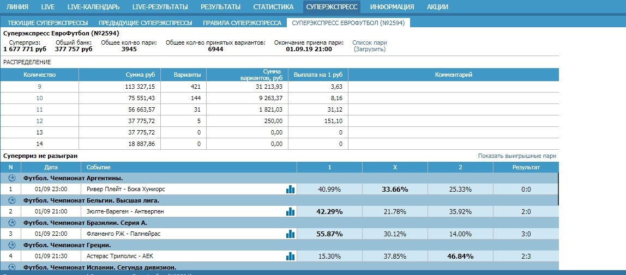Go to АКЦИИ in top navigation
The width and height of the screenshot is (626, 275).
437,7
